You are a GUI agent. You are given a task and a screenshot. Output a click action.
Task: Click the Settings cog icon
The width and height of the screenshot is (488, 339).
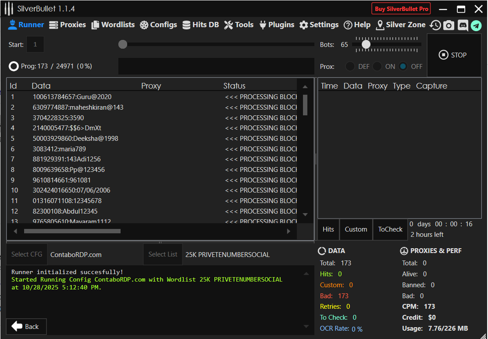303,25
